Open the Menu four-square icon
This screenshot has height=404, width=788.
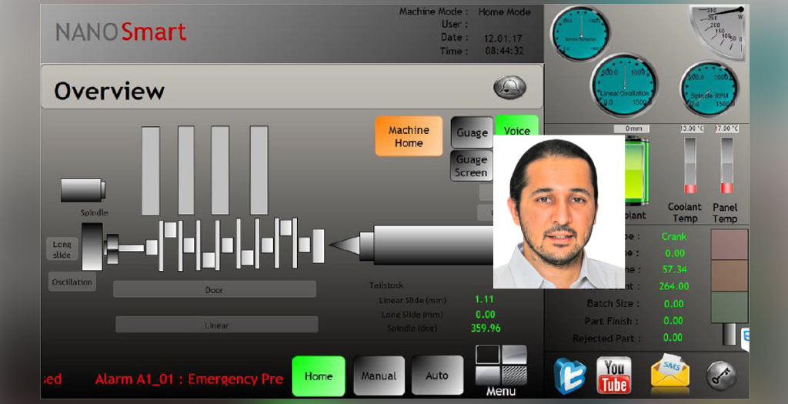pos(501,365)
